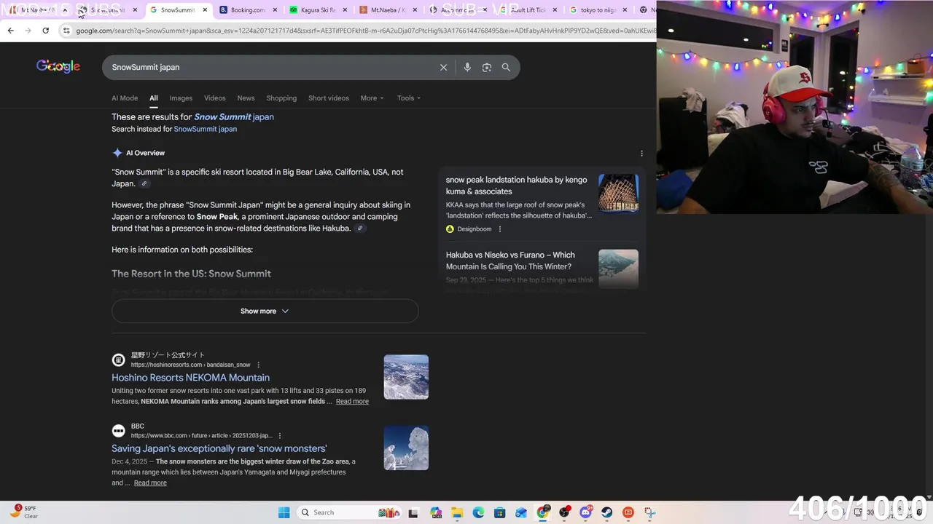Click Read more under the BBC result
Screen dimensions: 933x524
(150, 483)
